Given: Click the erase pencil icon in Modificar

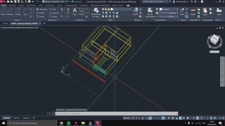Looking at the screenshot, I should pos(68,9).
